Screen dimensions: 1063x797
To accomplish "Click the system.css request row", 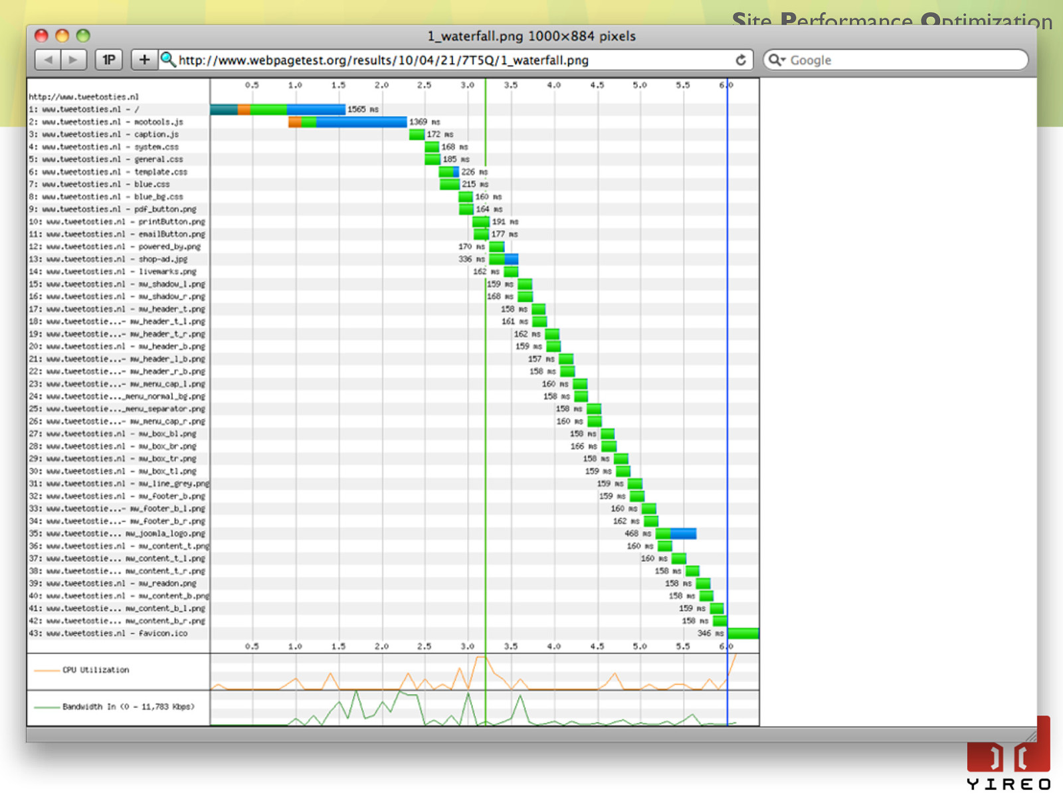I will coord(393,147).
